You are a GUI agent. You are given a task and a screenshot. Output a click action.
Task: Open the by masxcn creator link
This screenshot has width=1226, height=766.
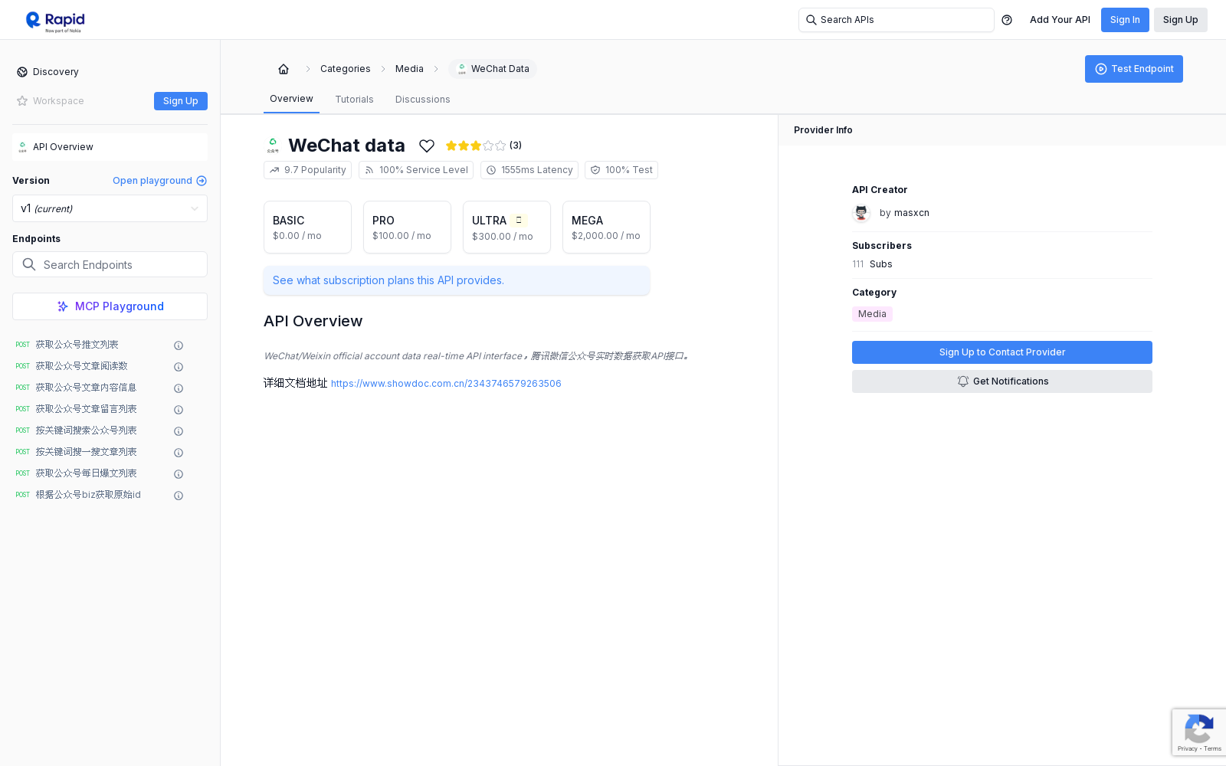click(904, 213)
